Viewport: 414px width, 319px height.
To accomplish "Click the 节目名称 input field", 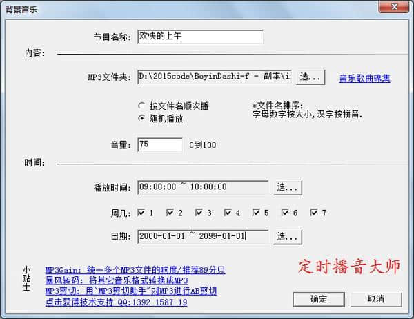I will click(200, 37).
